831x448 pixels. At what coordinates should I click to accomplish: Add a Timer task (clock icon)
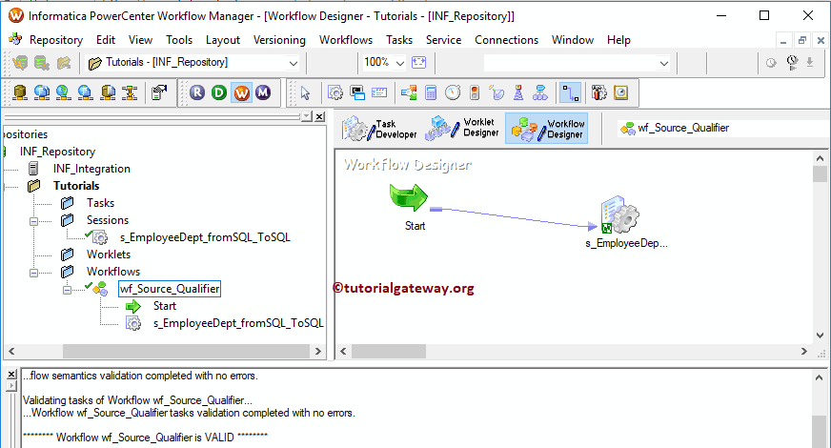click(453, 93)
